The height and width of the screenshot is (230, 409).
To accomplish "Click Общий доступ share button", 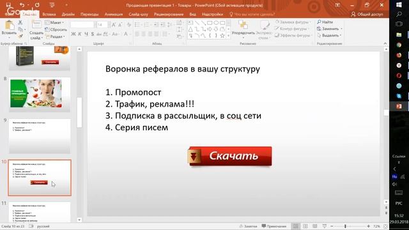I will [x=367, y=14].
